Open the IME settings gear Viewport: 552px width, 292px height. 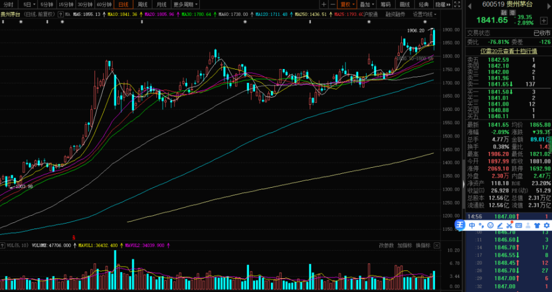pyautogui.click(x=546, y=225)
